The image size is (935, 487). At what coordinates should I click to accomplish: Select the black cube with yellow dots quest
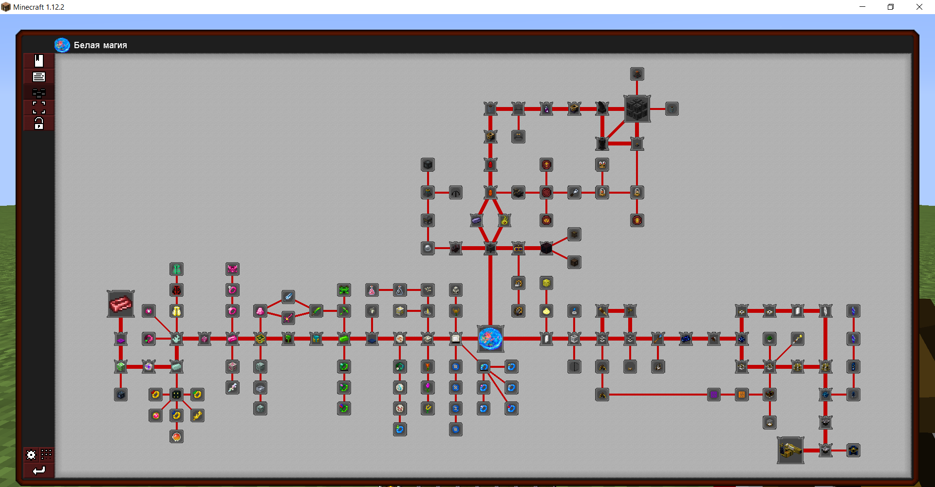176,395
